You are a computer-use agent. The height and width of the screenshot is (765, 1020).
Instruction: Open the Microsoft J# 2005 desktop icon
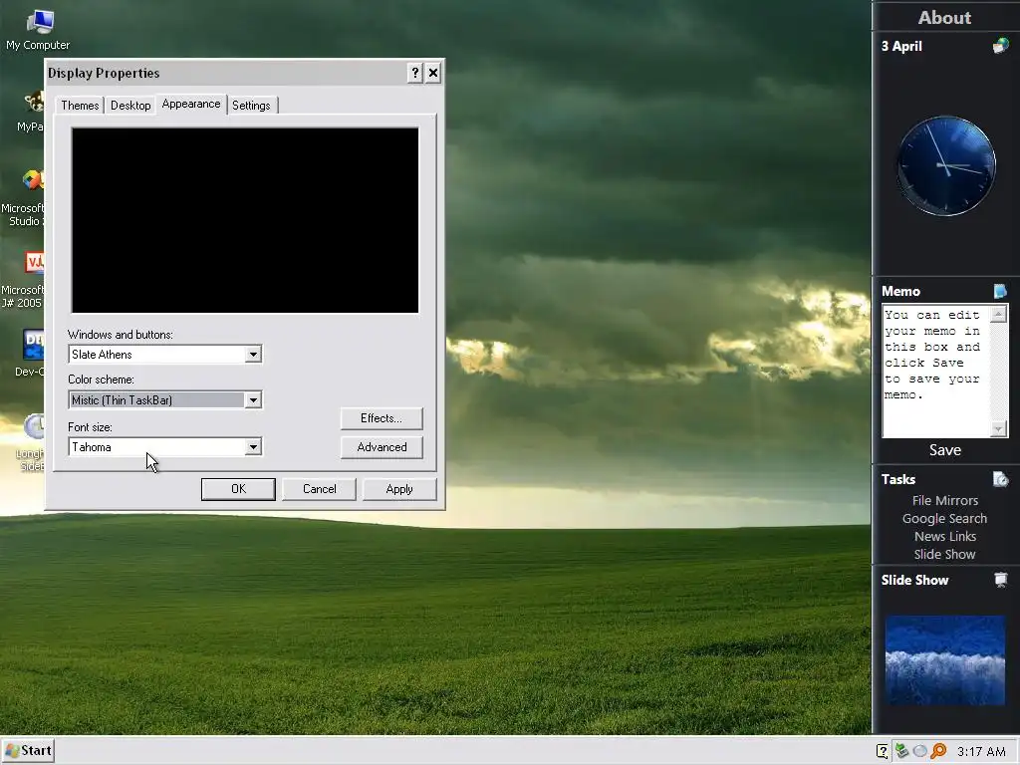point(25,280)
